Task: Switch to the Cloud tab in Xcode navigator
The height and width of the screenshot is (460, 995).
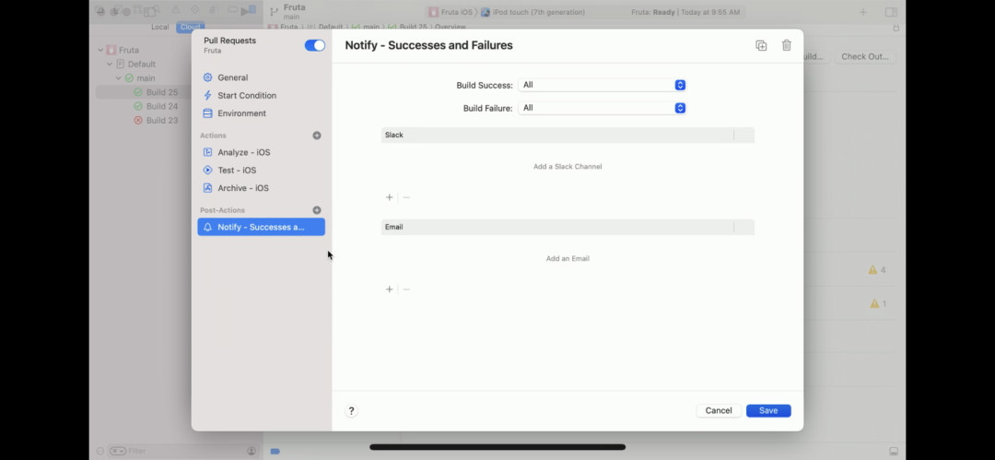Action: 190,28
